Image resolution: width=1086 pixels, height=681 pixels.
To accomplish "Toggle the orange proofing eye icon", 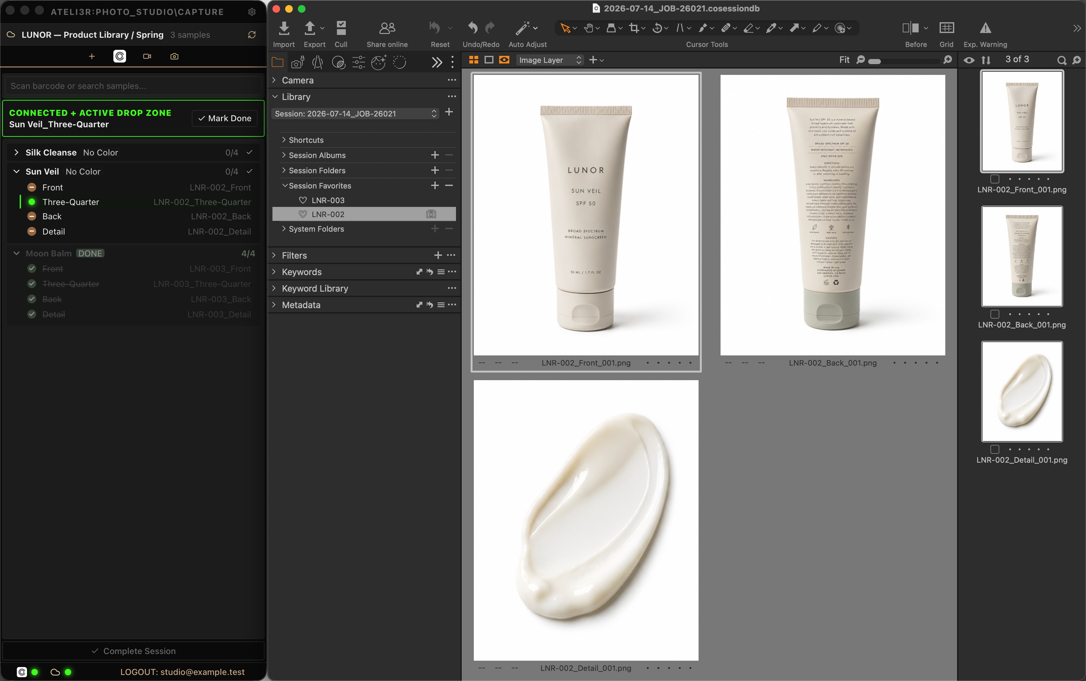I will (504, 60).
